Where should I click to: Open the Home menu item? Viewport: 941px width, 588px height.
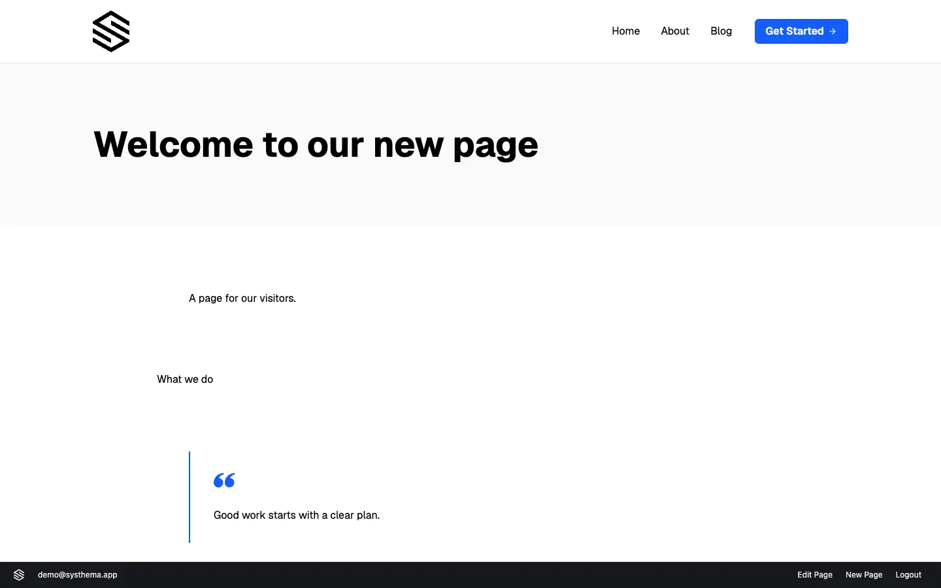(625, 31)
